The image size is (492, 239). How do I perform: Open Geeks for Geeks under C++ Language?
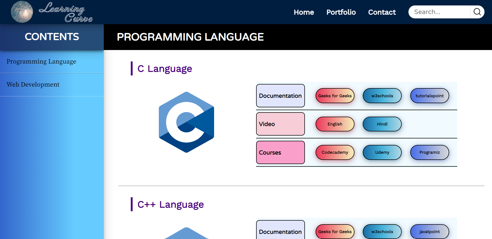pos(335,231)
